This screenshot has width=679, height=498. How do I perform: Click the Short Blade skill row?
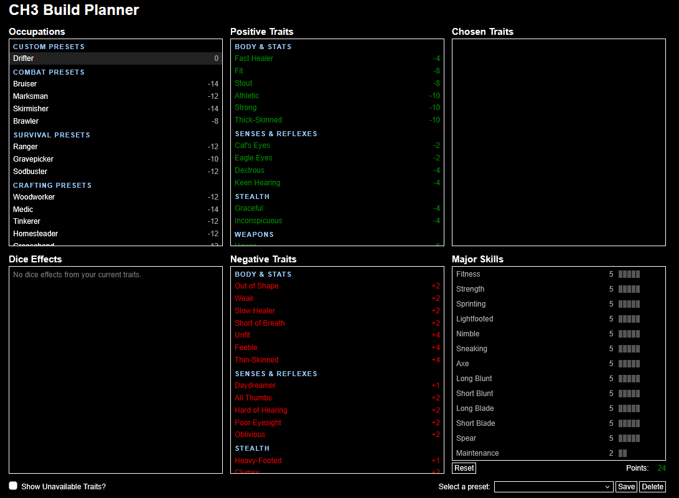click(559, 423)
